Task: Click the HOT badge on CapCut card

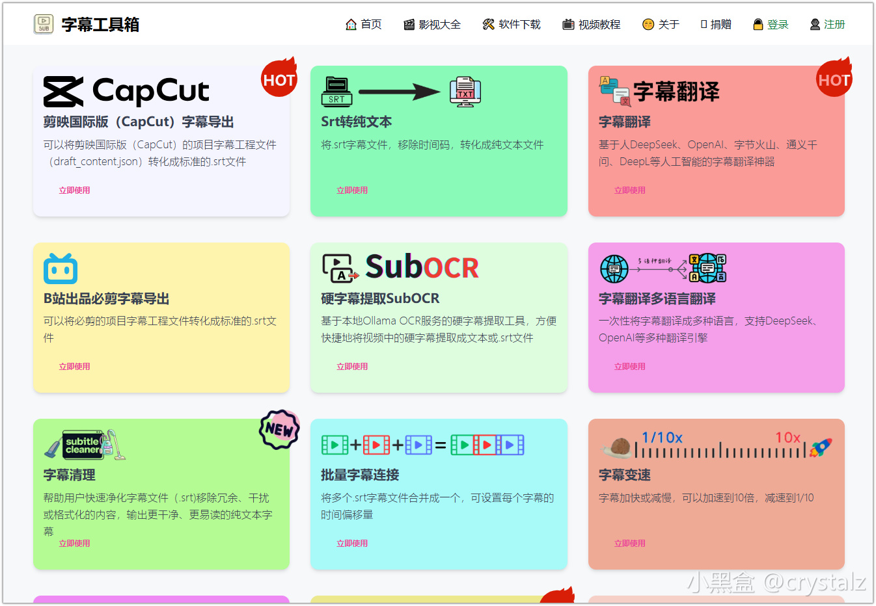Action: click(279, 78)
